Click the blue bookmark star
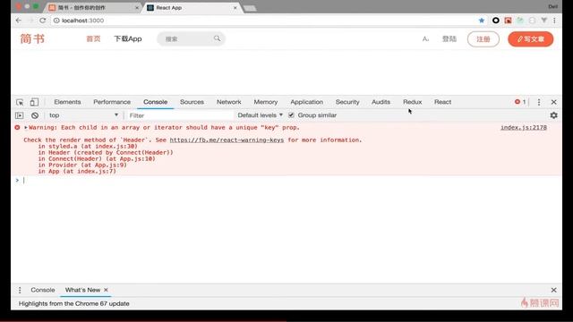 pos(482,21)
